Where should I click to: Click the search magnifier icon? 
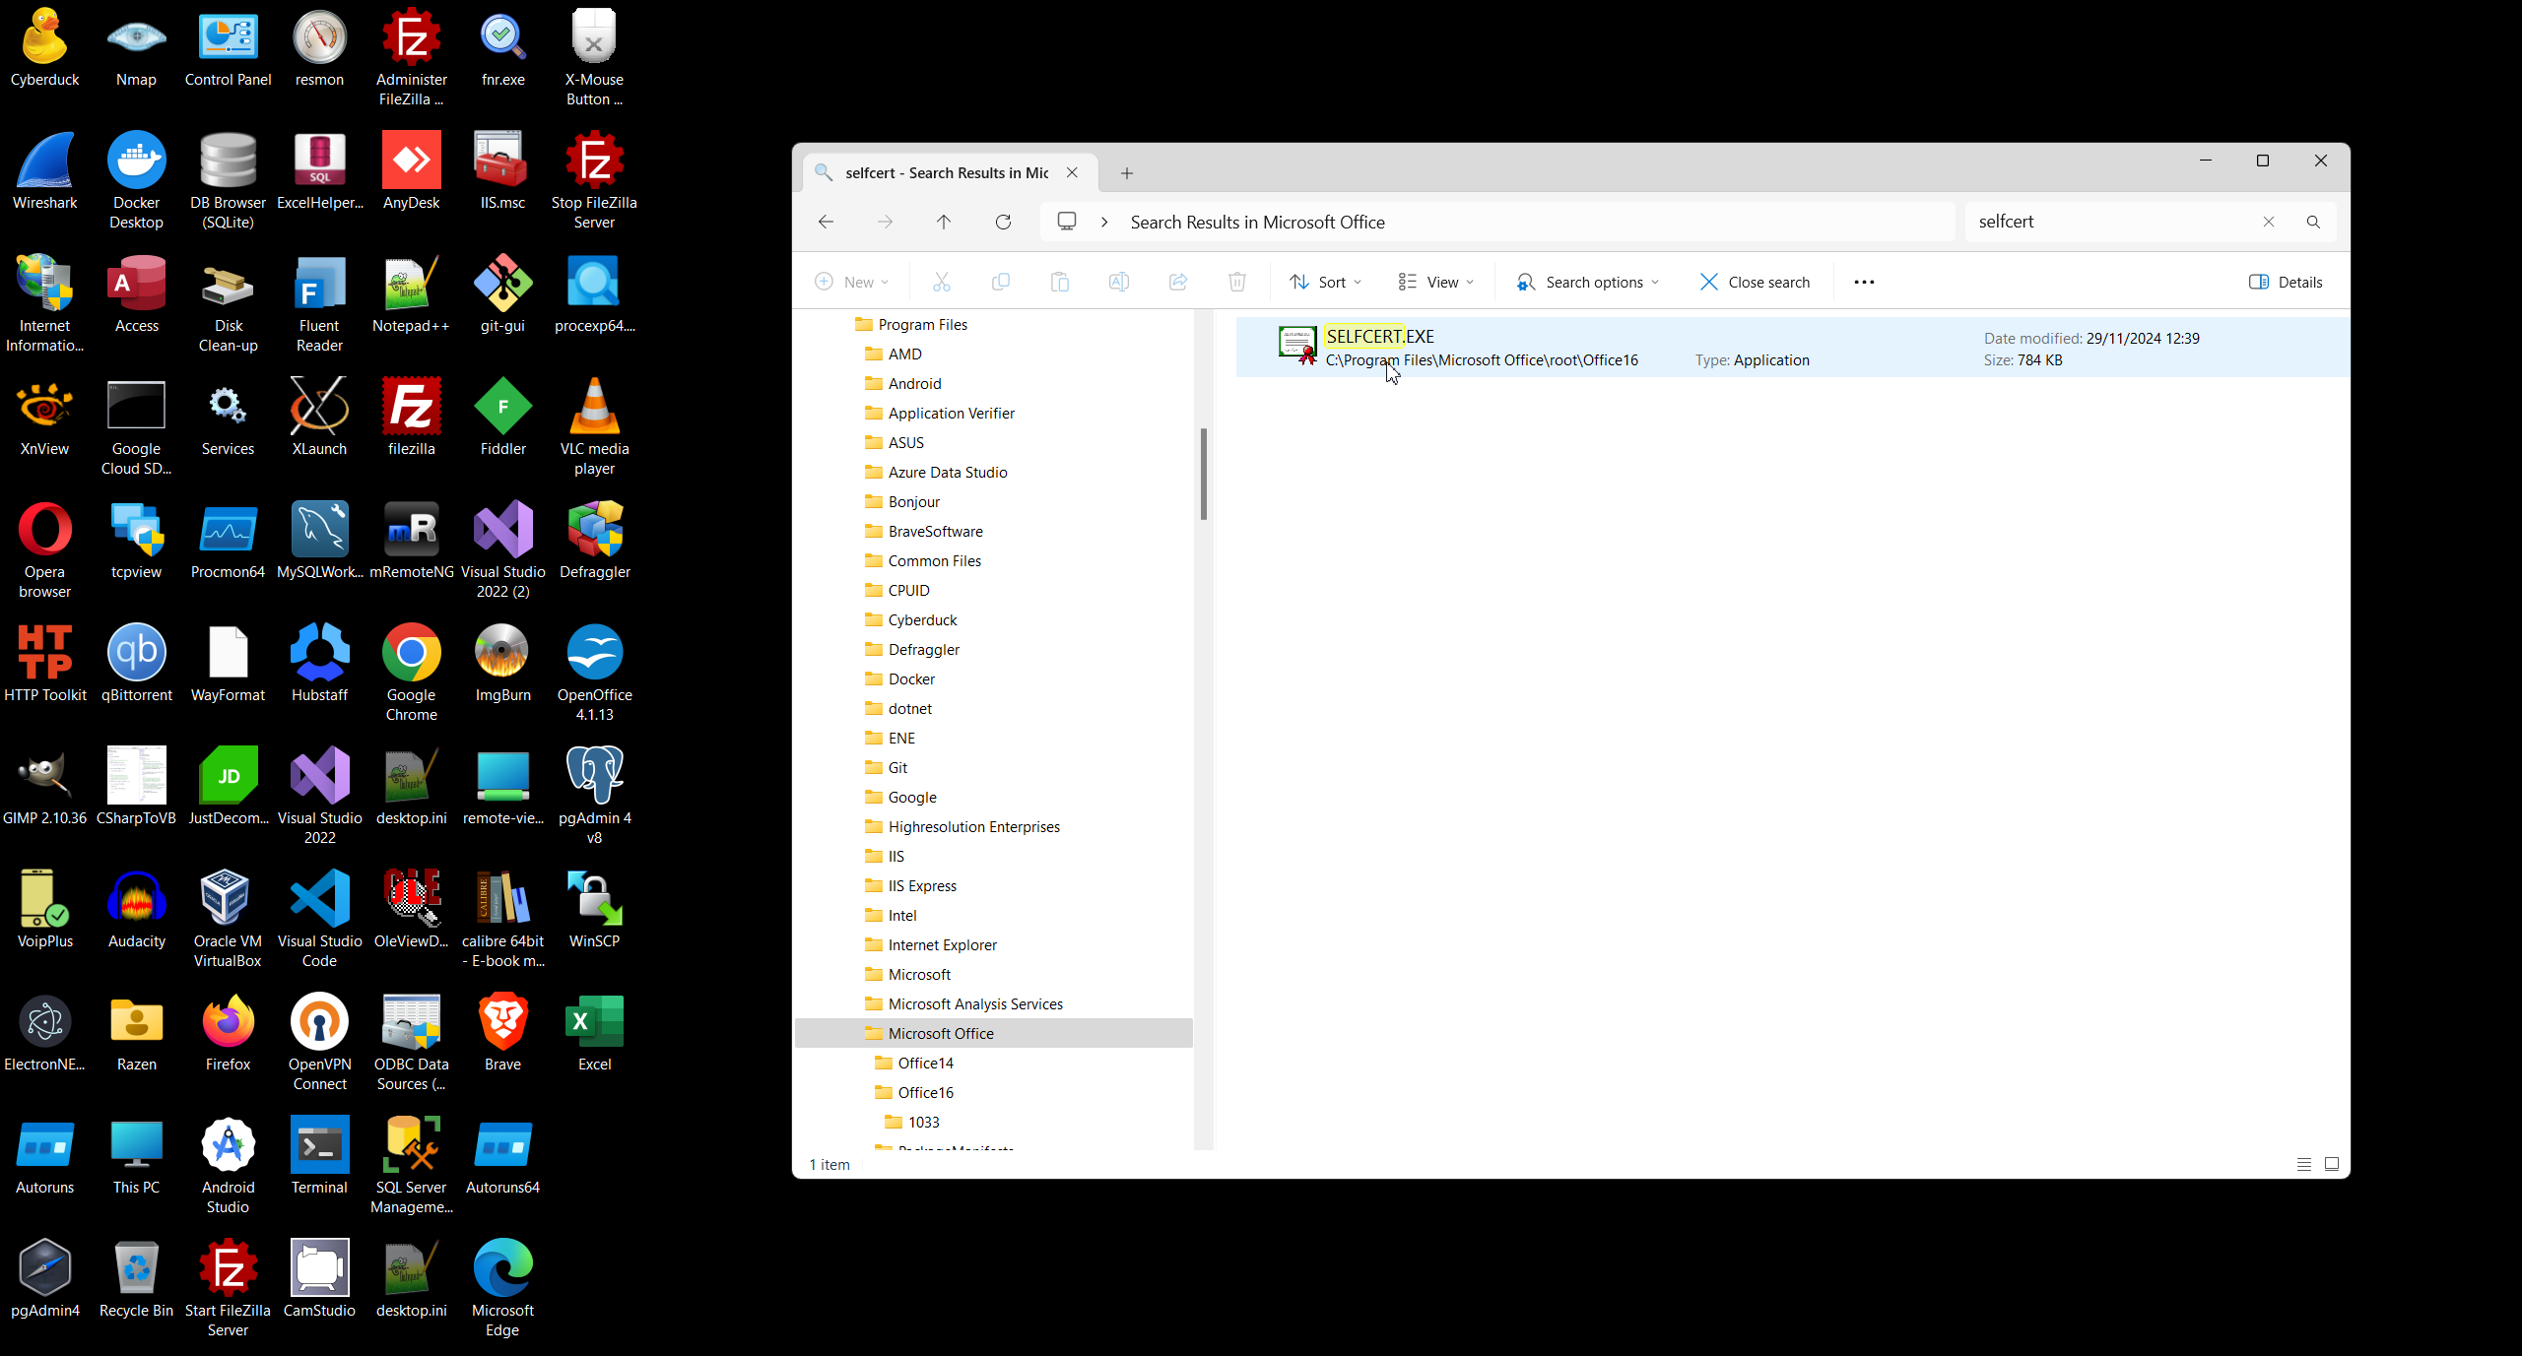(x=2313, y=222)
